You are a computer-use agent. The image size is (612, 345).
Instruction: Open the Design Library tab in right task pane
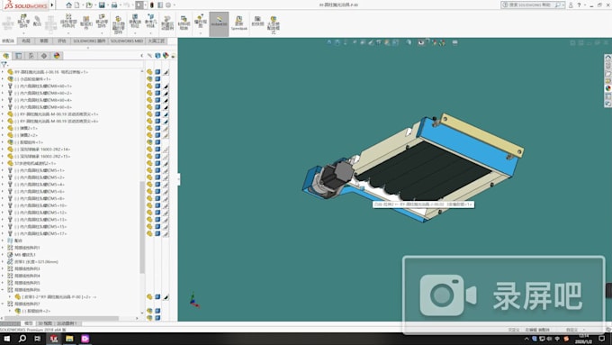(607, 66)
